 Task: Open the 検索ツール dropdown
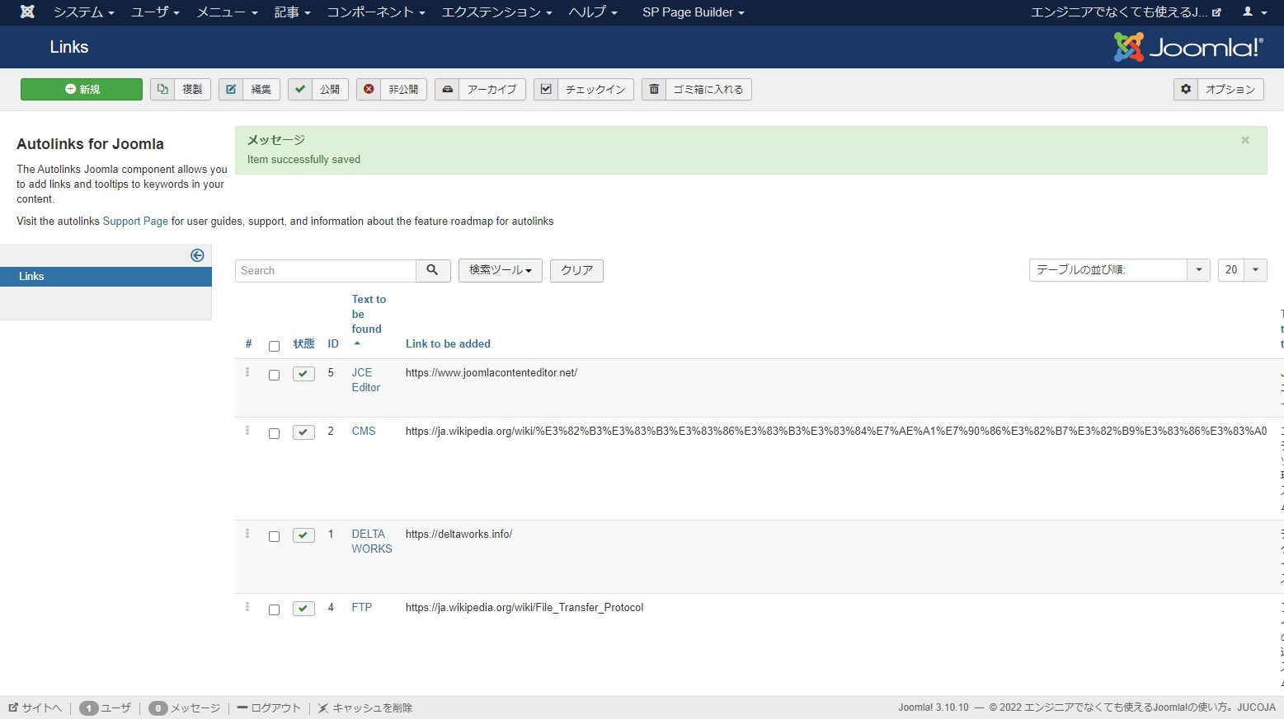[500, 270]
